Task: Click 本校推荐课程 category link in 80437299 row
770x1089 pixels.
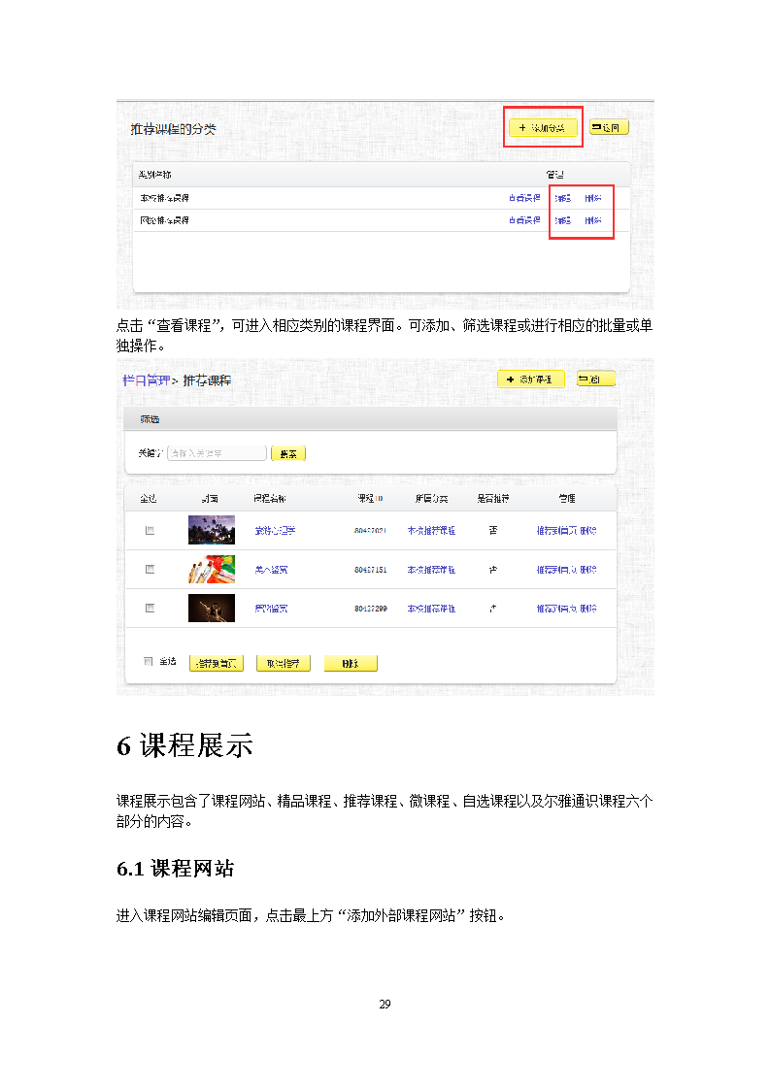Action: pyautogui.click(x=431, y=609)
